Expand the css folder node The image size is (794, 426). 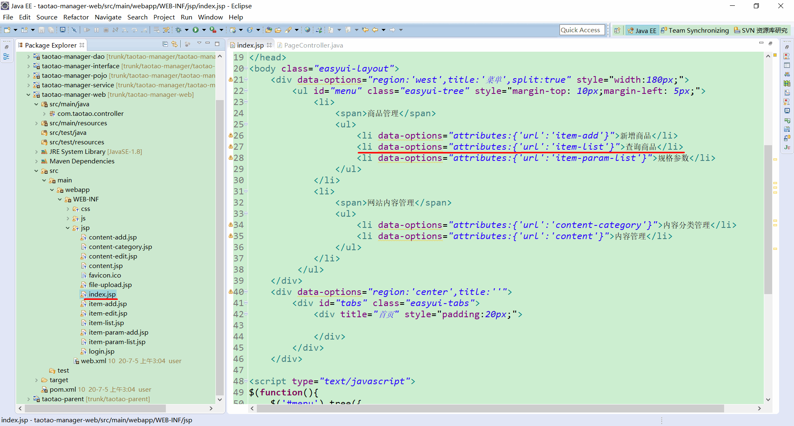68,209
